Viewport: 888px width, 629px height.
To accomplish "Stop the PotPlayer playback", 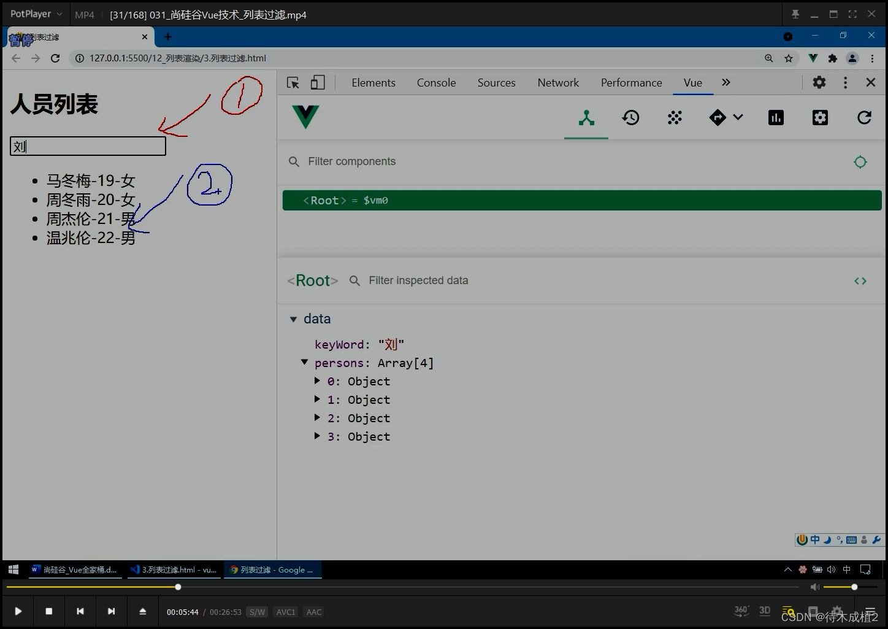I will coord(49,611).
